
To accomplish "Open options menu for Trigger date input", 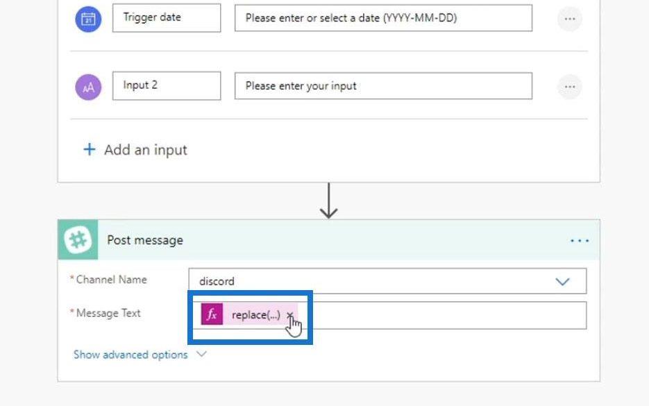I will [570, 19].
